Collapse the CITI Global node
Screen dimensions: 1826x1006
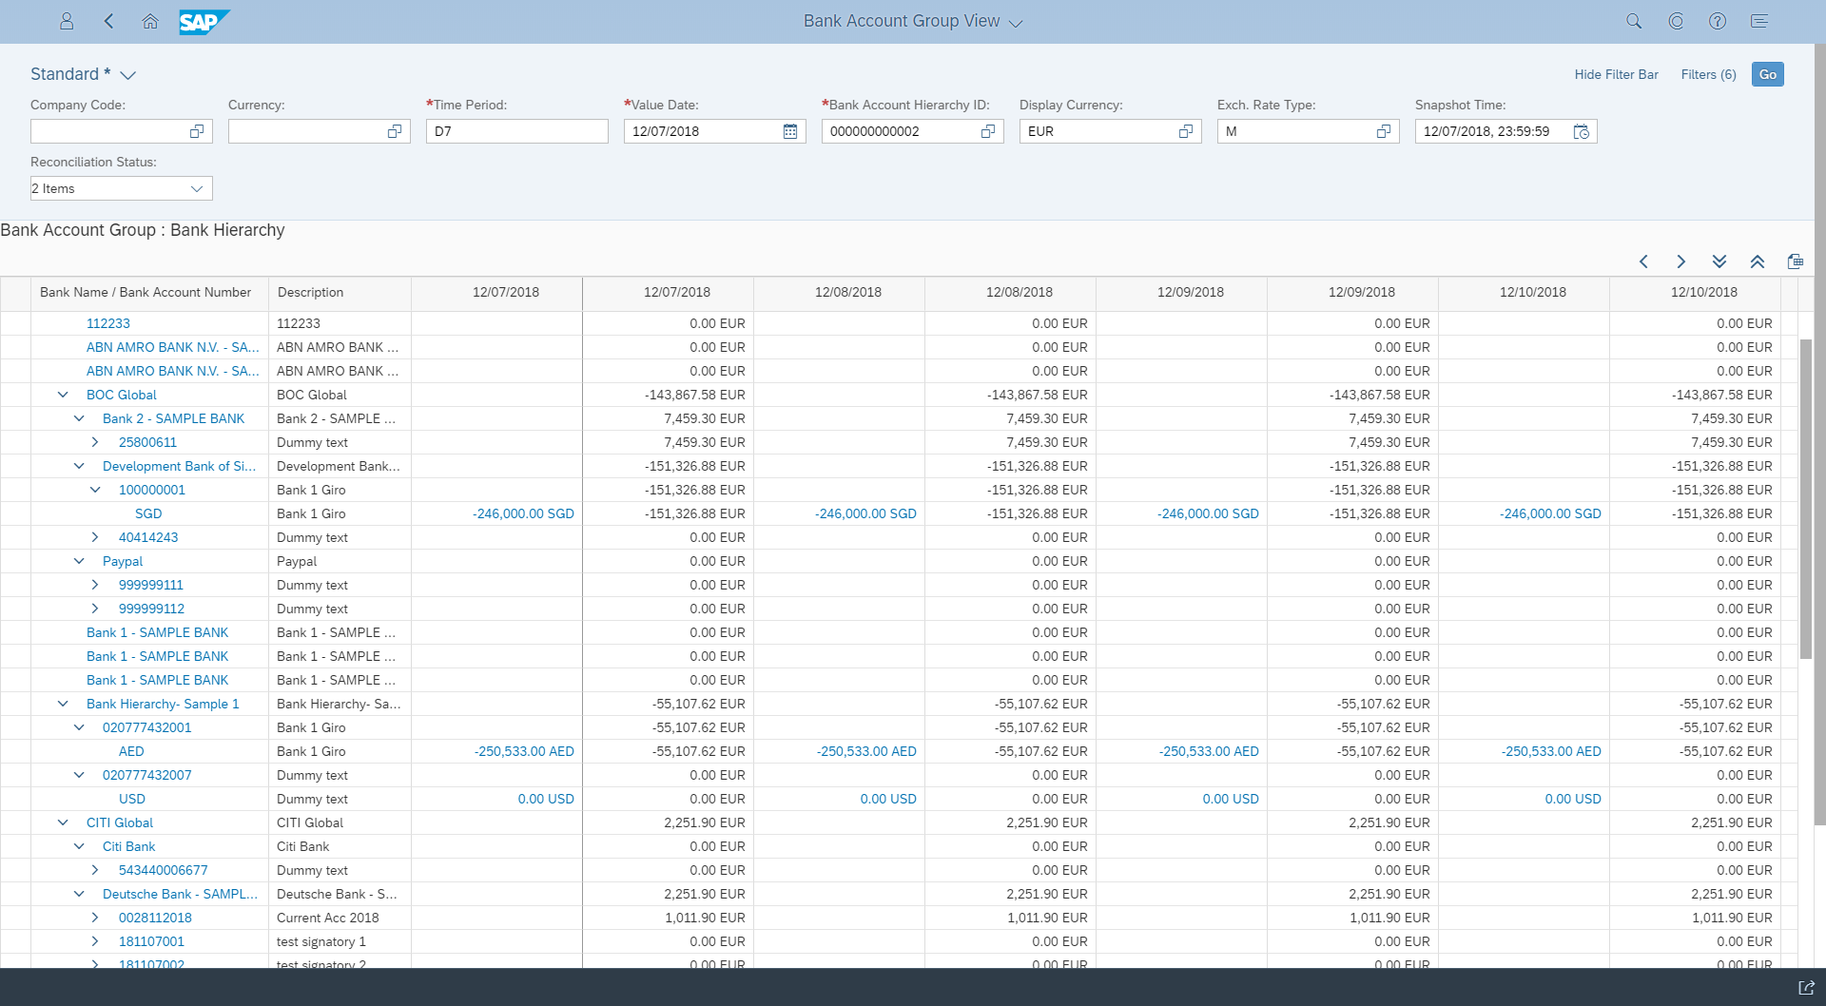(x=63, y=822)
